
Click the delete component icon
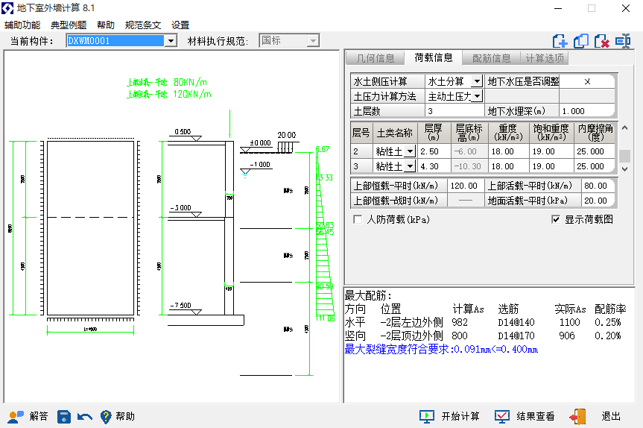click(602, 41)
